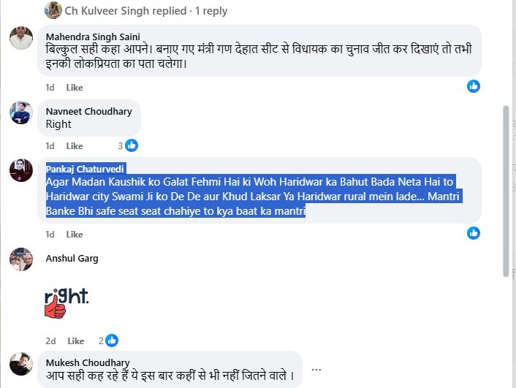Image resolution: width=516 pixels, height=388 pixels.
Task: Open Mukesh Choudhary's profile name link
Action: (88, 362)
